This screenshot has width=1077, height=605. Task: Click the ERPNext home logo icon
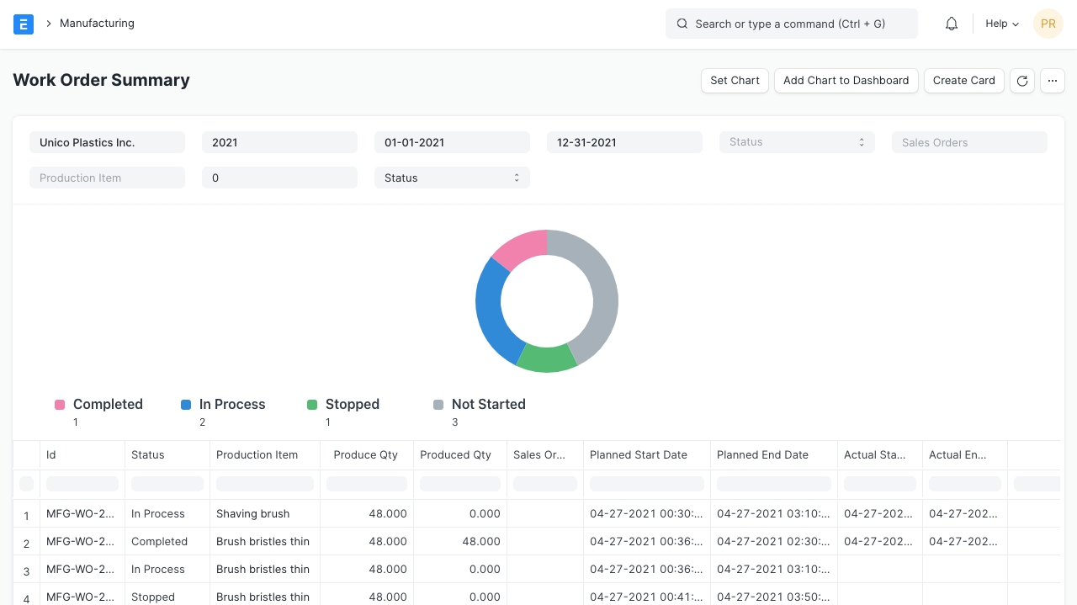click(x=24, y=24)
